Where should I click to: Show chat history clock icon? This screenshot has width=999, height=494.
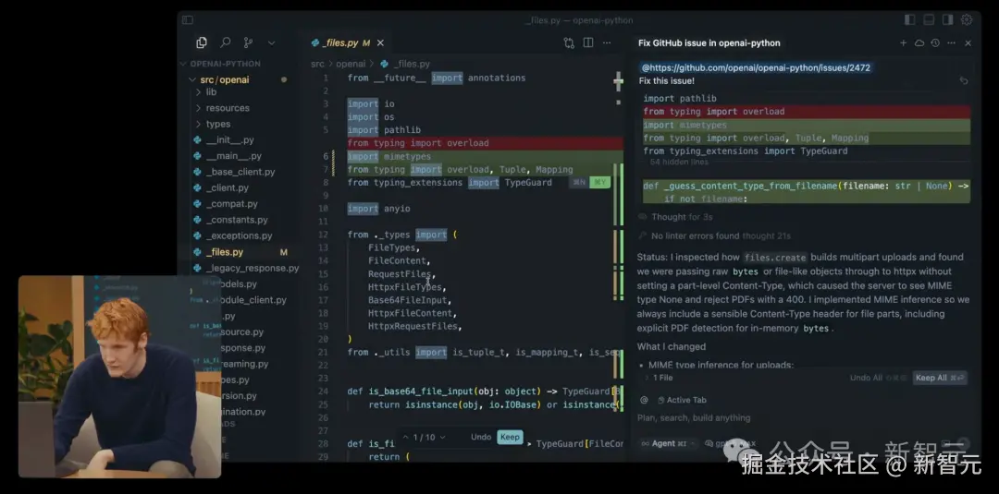click(935, 43)
